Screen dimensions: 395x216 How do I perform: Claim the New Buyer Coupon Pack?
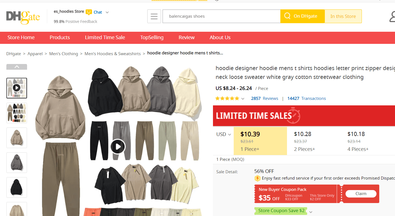click(361, 194)
